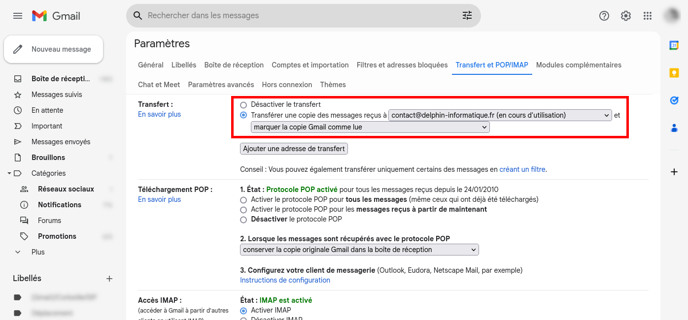Open Boîte de réception folder

click(x=61, y=79)
